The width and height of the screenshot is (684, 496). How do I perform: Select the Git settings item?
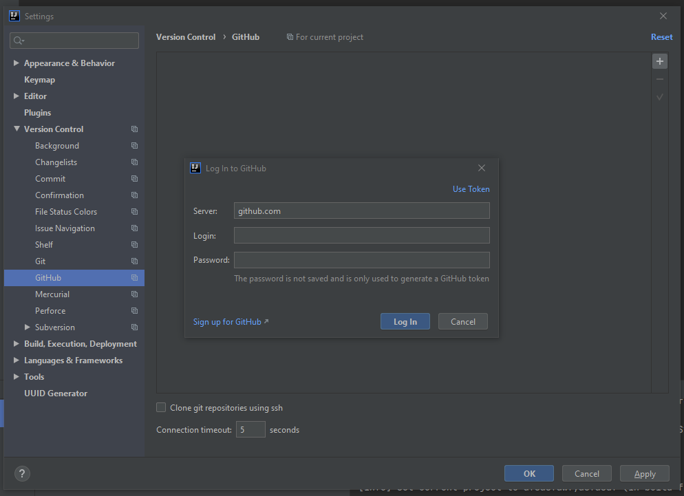pyautogui.click(x=40, y=261)
